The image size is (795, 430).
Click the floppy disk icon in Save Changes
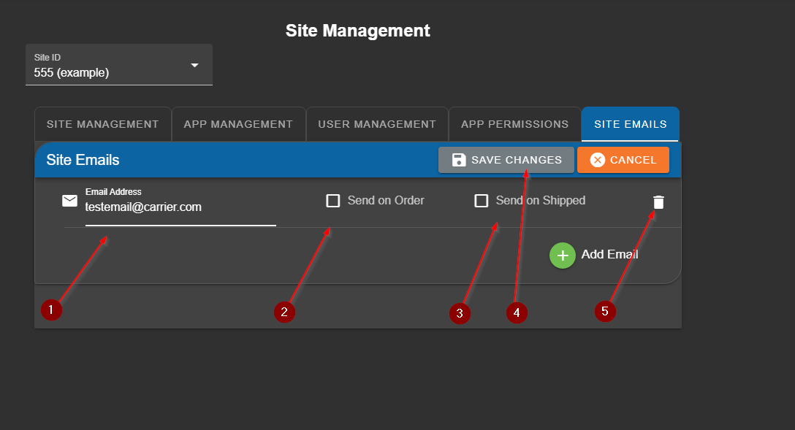[x=459, y=160]
